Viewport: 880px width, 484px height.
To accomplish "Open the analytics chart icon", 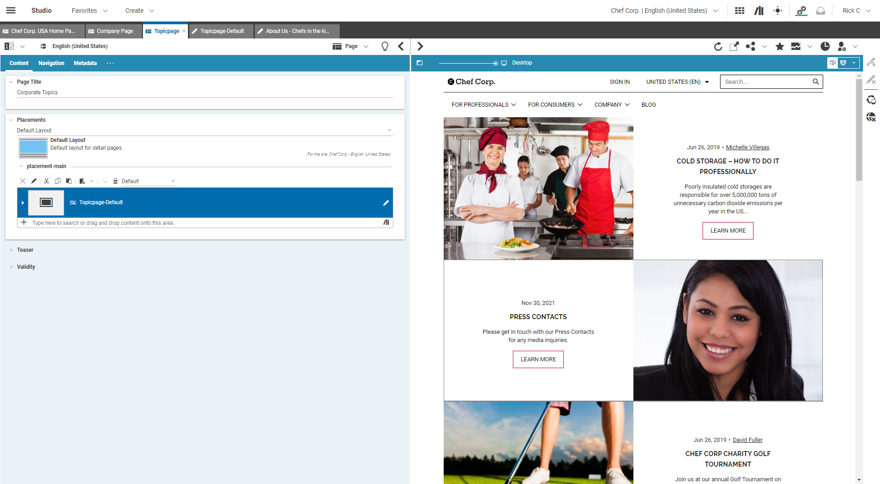I will (x=796, y=46).
